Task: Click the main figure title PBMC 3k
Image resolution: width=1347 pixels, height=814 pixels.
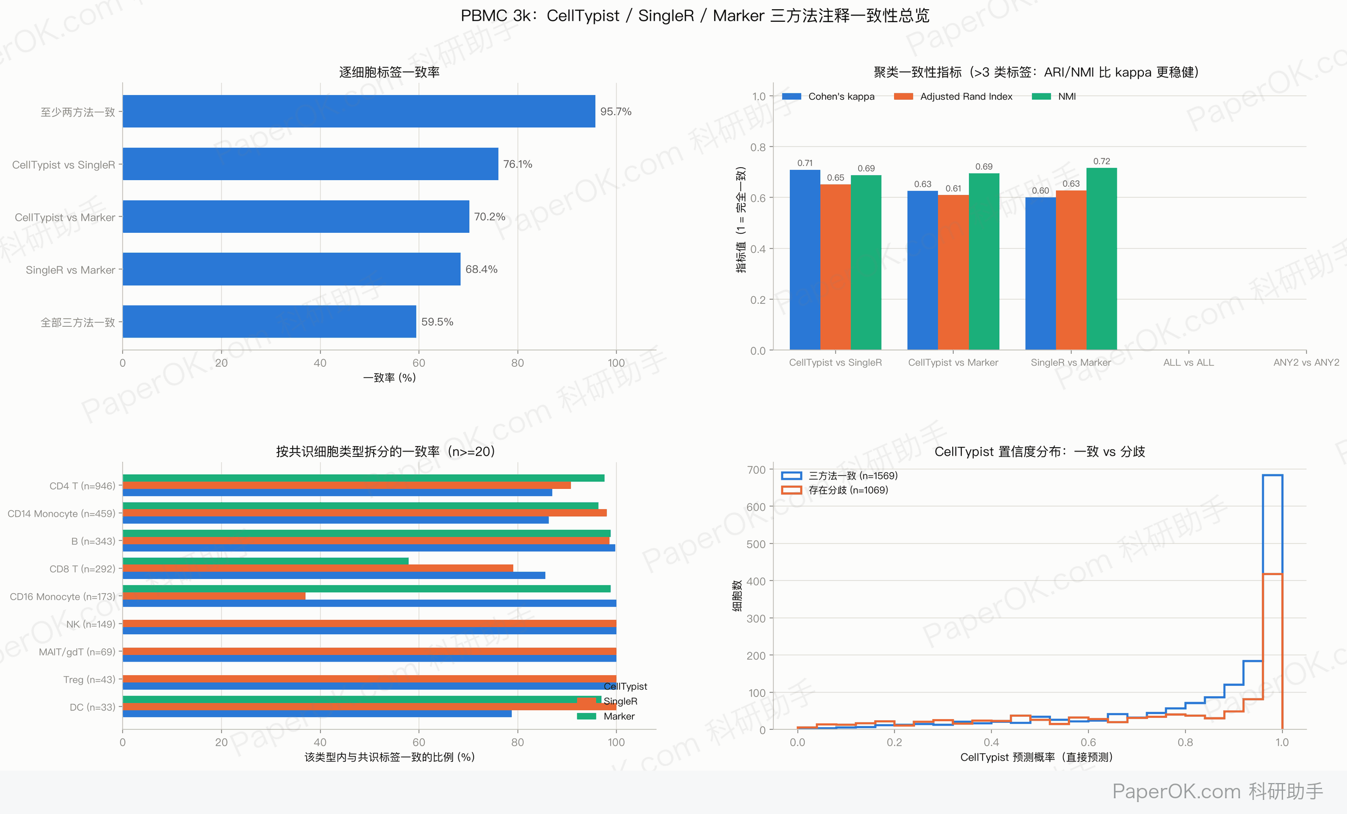Action: click(695, 15)
